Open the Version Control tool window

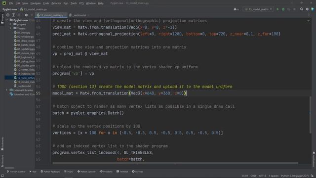(x=16, y=172)
